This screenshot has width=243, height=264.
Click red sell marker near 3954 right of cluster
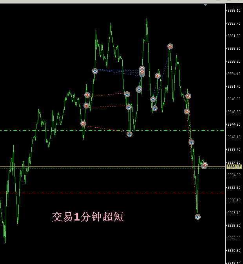pyautogui.click(x=158, y=76)
